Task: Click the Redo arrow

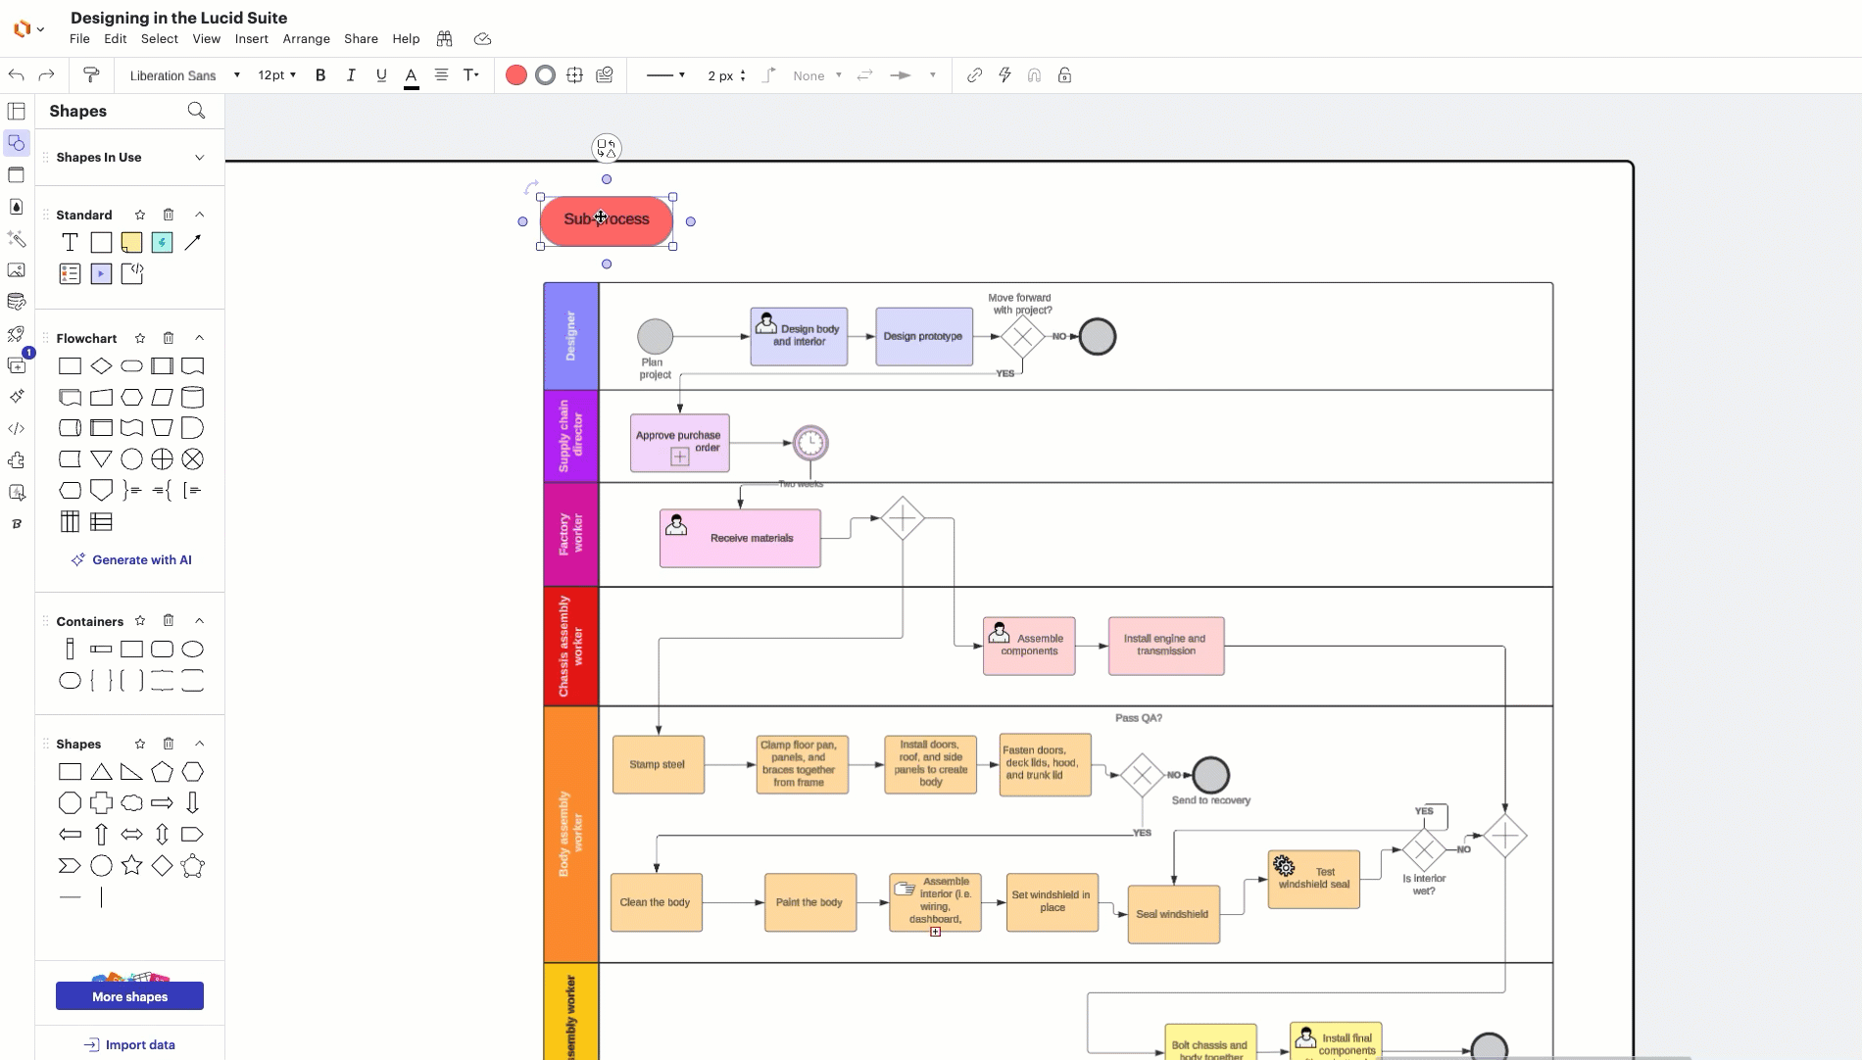Action: 46,75
